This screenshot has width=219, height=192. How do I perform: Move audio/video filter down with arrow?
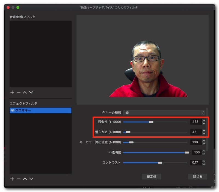pyautogui.click(x=31, y=92)
